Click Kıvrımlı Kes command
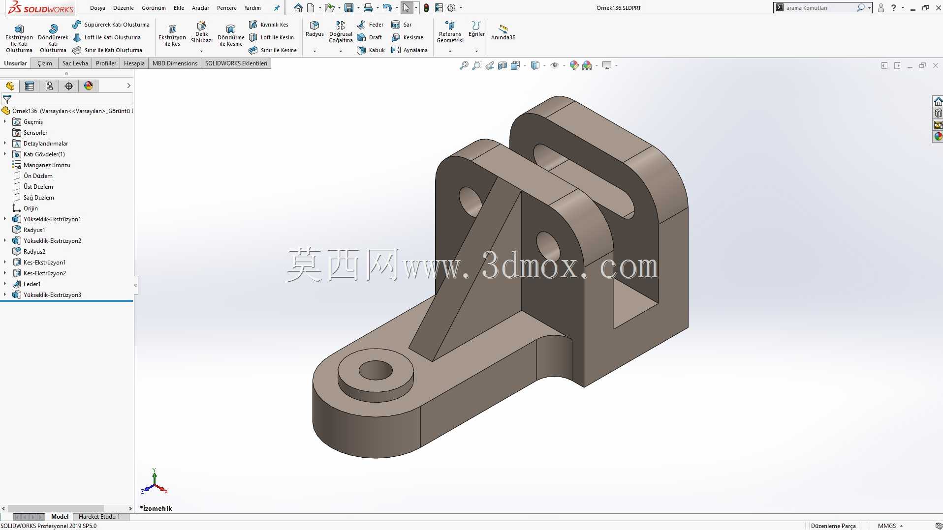The width and height of the screenshot is (943, 530). click(269, 25)
